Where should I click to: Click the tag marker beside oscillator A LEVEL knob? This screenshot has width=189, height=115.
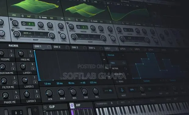[x=59, y=32]
